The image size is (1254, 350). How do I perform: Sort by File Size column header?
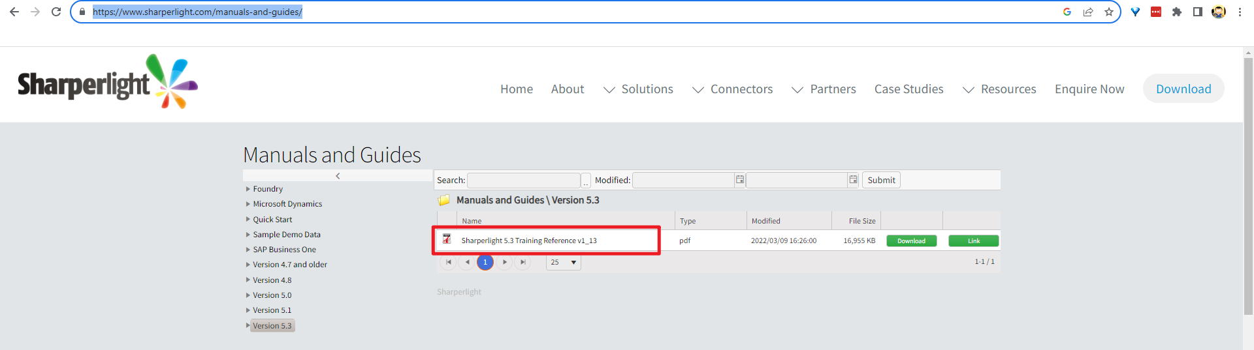(862, 221)
